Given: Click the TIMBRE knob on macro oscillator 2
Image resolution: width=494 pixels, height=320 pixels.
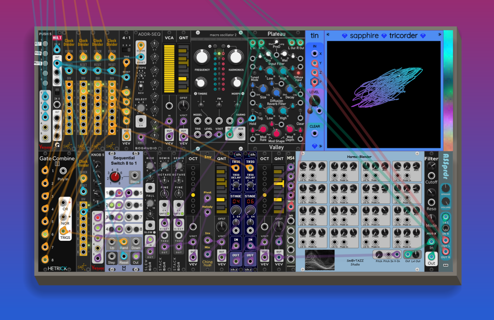Looking at the screenshot, I should (x=200, y=83).
